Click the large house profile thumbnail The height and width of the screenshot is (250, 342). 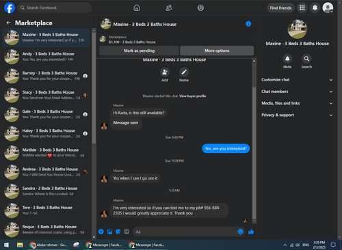[x=297, y=29]
